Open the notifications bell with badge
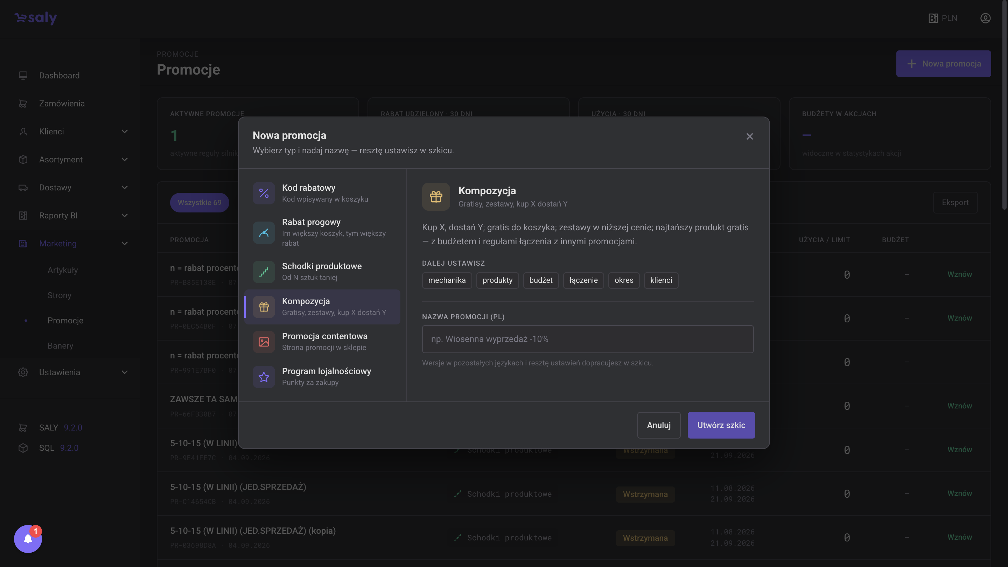The height and width of the screenshot is (567, 1008). 28,539
